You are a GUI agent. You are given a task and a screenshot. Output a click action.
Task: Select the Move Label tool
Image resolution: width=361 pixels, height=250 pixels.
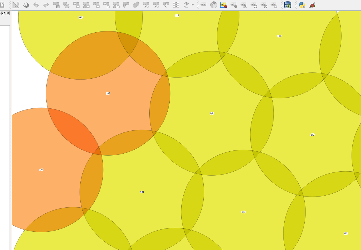click(254, 5)
